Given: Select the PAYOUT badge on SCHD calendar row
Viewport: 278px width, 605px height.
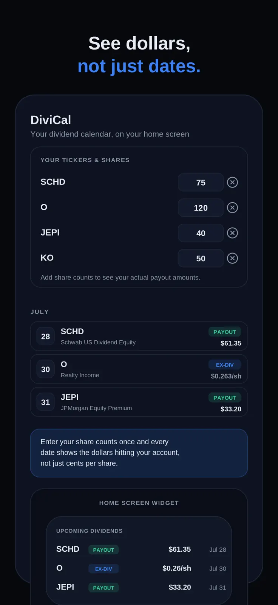Looking at the screenshot, I should point(225,332).
